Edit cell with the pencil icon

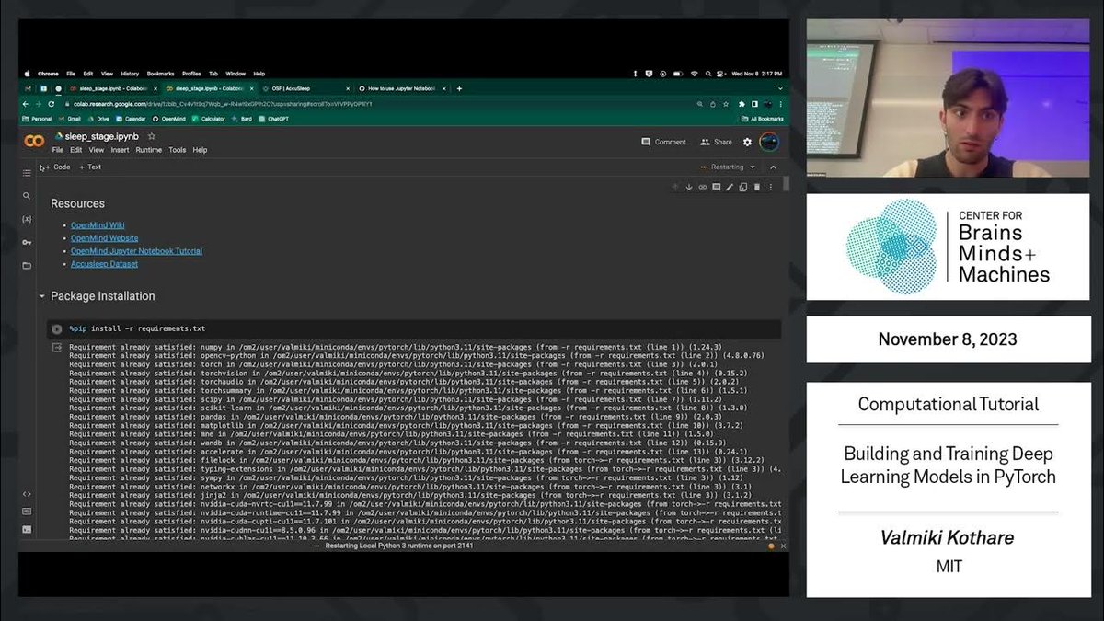coord(730,187)
